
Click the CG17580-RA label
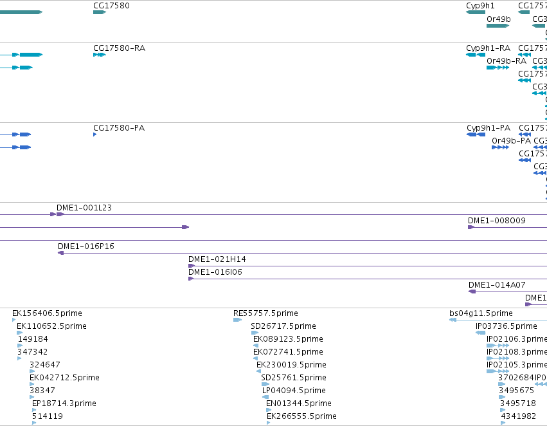(119, 48)
